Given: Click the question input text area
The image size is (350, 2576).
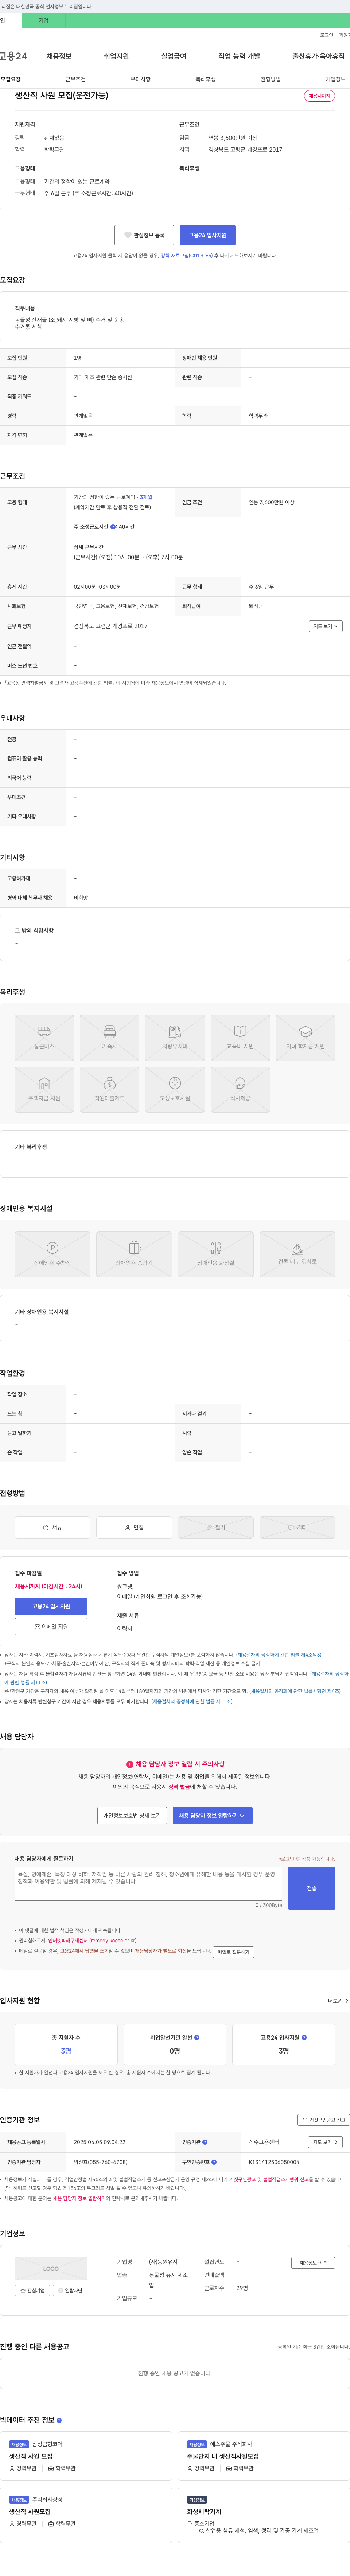Looking at the screenshot, I should click(148, 1884).
